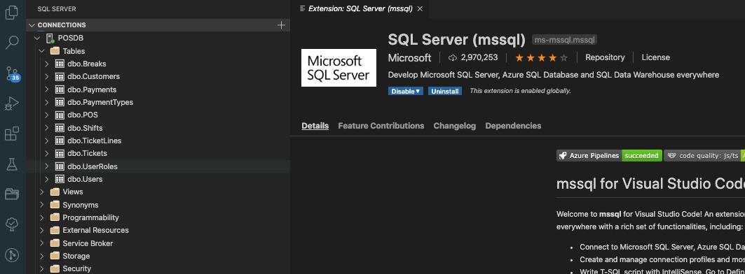The height and width of the screenshot is (274, 745).
Task: Expand the Synonyms folder
Action: pyautogui.click(x=42, y=205)
